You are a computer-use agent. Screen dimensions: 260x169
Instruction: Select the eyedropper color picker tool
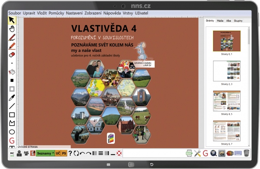[12, 97]
